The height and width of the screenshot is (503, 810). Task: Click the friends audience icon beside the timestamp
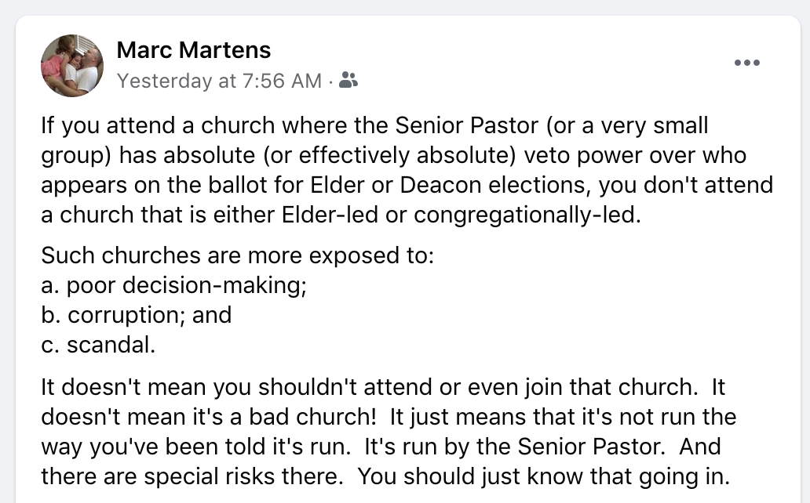click(x=348, y=80)
